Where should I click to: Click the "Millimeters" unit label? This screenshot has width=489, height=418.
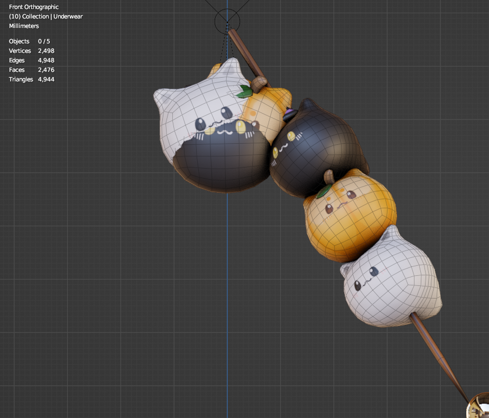[x=24, y=26]
